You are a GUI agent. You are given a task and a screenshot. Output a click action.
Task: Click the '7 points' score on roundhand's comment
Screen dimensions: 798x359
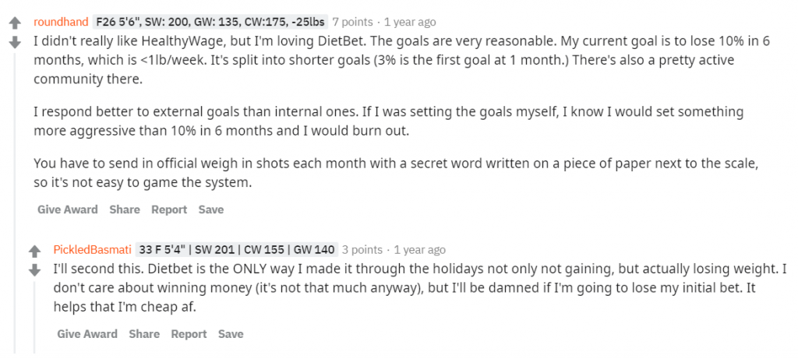pos(353,22)
